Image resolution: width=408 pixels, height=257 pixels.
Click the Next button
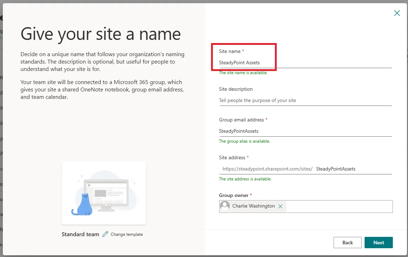click(x=378, y=243)
